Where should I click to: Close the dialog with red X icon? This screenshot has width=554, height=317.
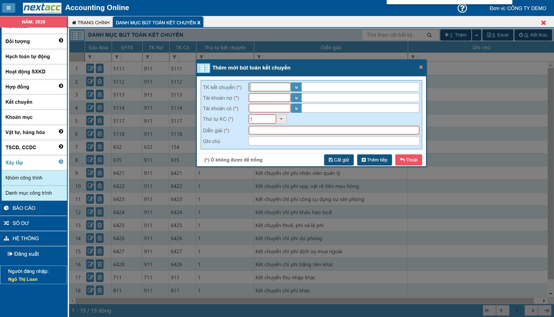tap(421, 67)
